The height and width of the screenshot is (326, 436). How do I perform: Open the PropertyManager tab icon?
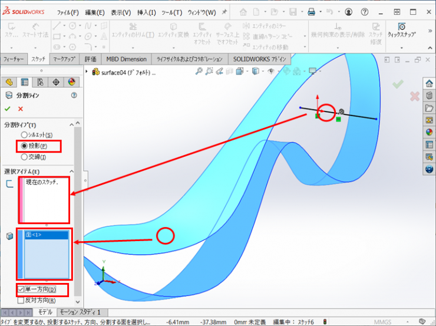25,82
